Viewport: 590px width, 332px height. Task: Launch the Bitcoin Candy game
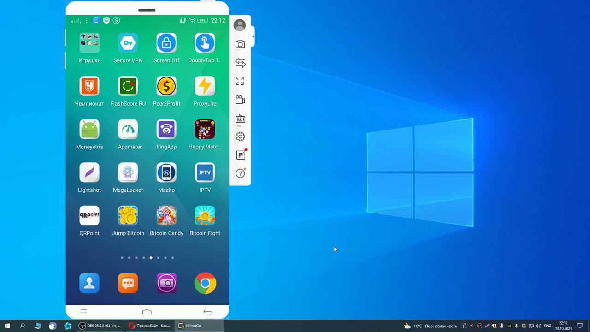tap(166, 216)
